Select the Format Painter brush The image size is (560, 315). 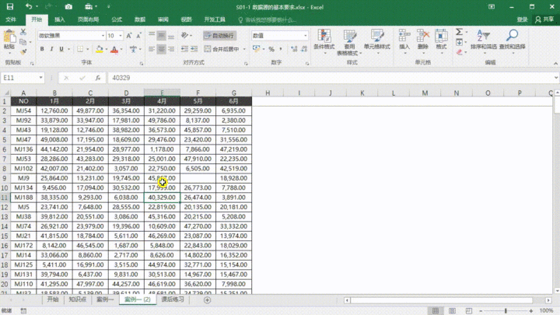(23, 52)
